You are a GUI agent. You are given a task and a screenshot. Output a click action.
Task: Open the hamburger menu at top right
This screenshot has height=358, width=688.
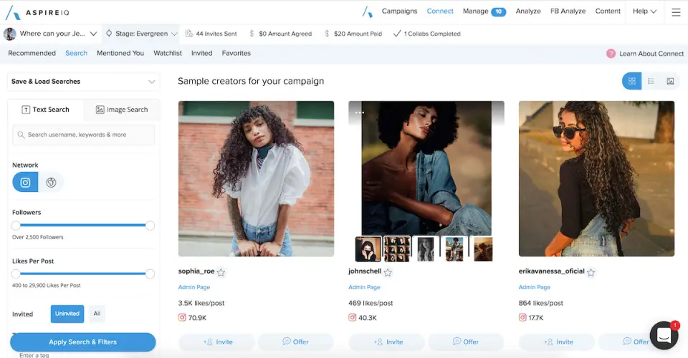[676, 11]
